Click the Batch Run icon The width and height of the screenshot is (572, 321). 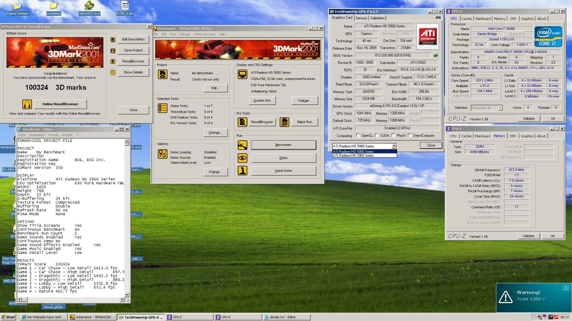pyautogui.click(x=285, y=122)
